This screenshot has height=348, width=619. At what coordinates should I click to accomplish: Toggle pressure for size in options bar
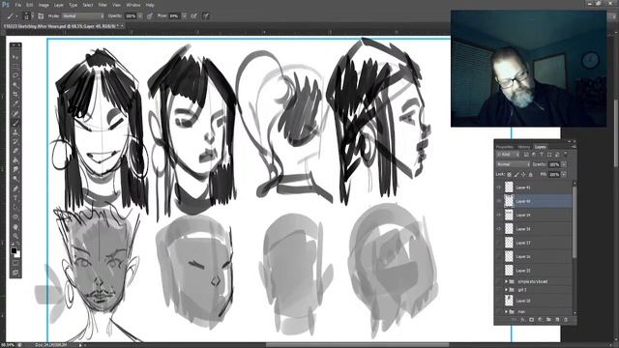[206, 16]
